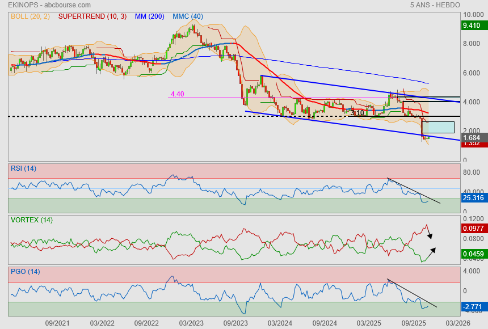Select the green 9.410 price tag

click(472, 26)
